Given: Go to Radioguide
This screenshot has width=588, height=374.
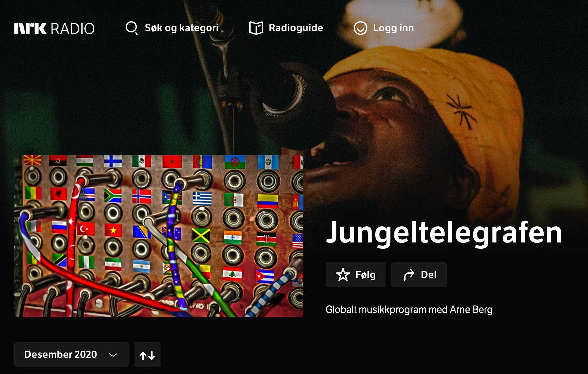Looking at the screenshot, I should pos(286,28).
